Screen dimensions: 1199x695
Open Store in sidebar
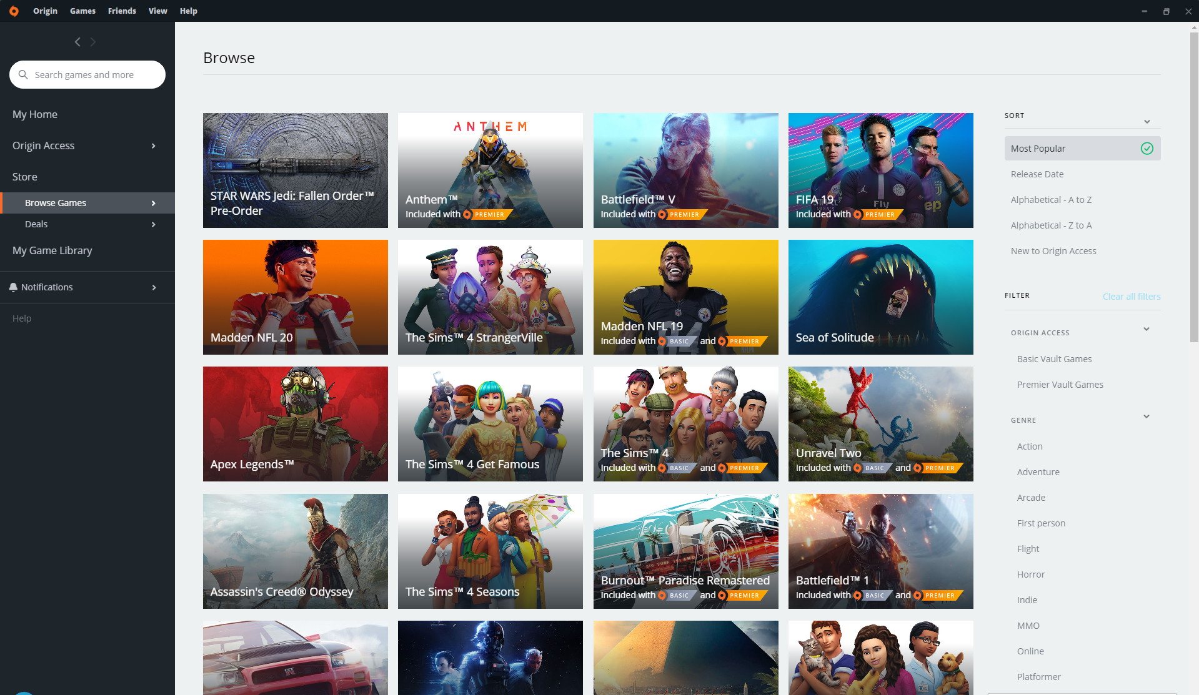point(25,177)
